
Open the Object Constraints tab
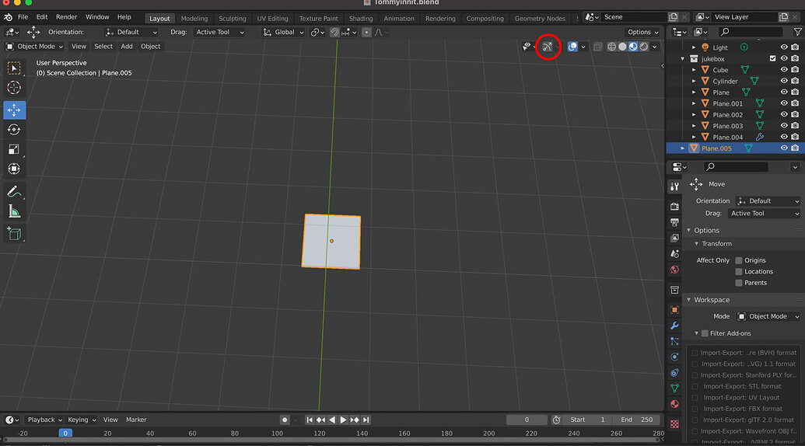(x=674, y=373)
